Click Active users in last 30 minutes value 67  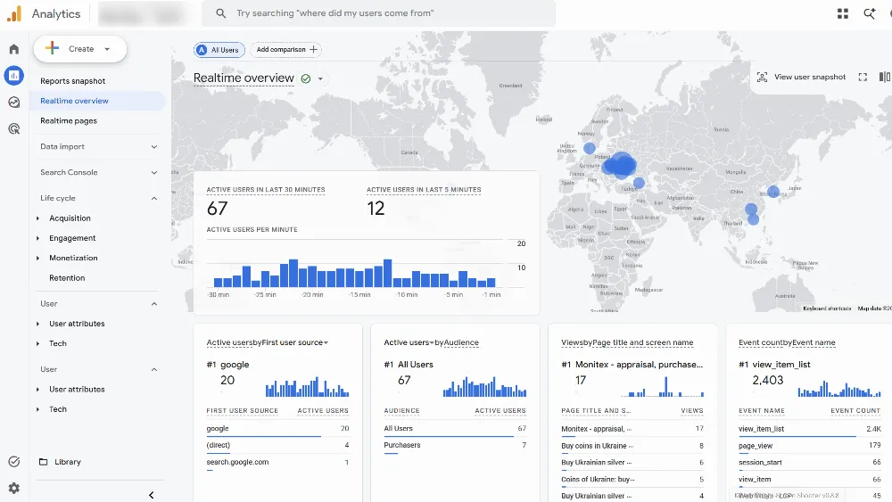click(218, 209)
